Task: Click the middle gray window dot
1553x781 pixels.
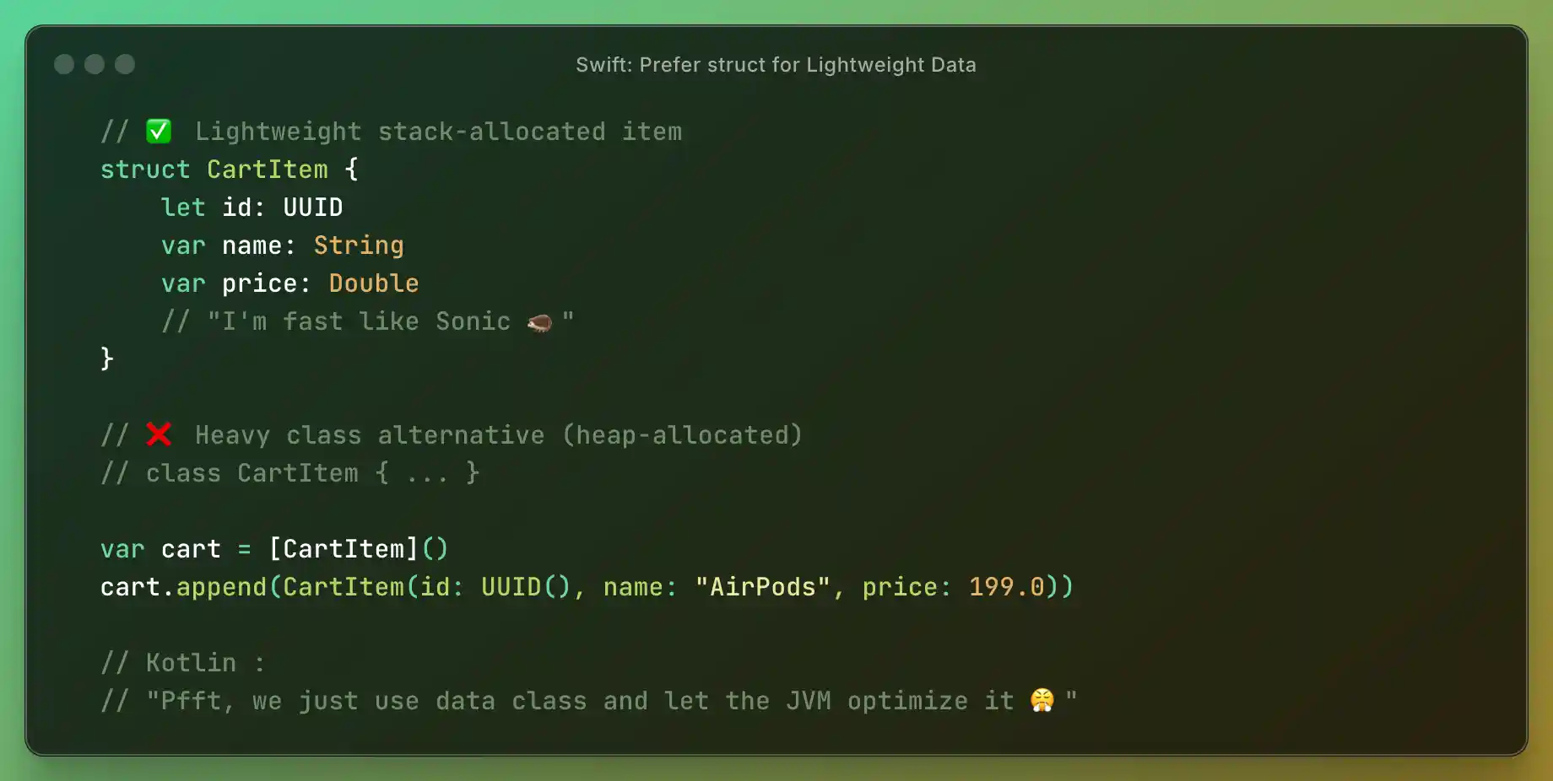Action: (x=95, y=65)
